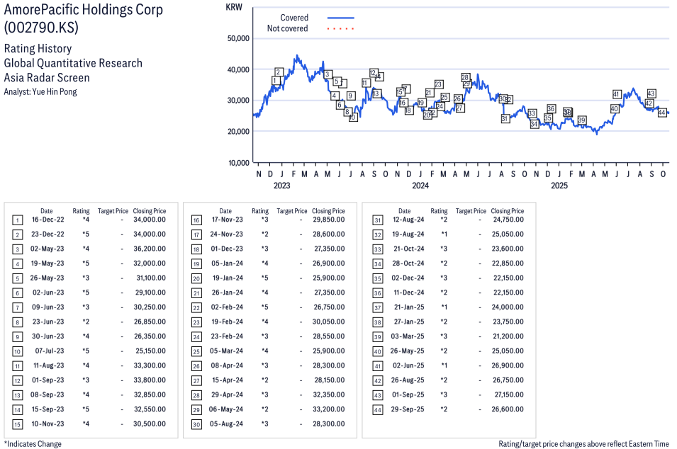Click the red dotted Not covered legend

tap(340, 29)
